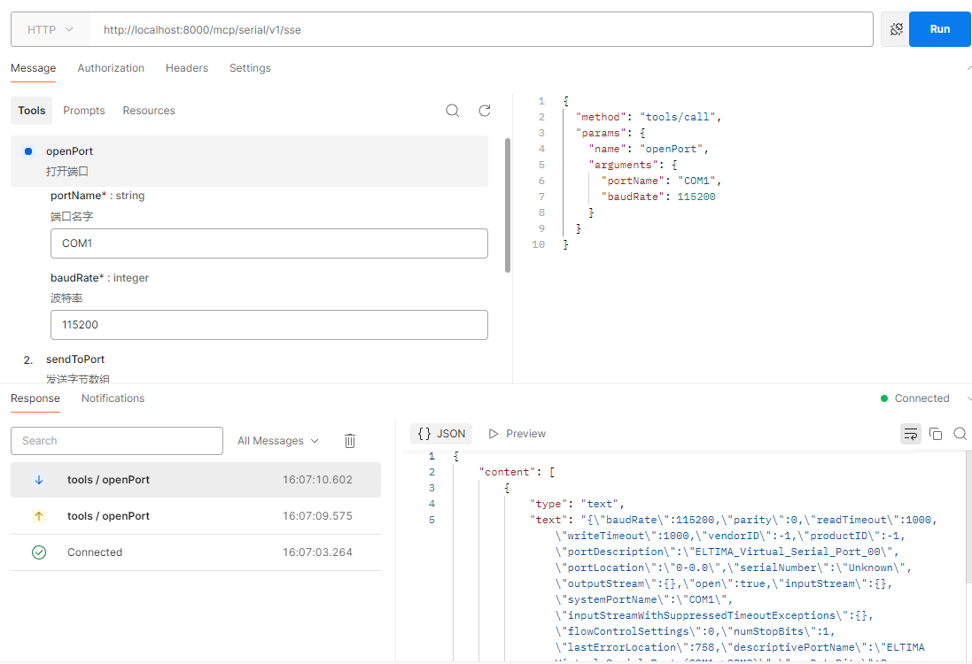972x664 pixels.
Task: Switch to the Notifications tab
Action: pyautogui.click(x=113, y=398)
